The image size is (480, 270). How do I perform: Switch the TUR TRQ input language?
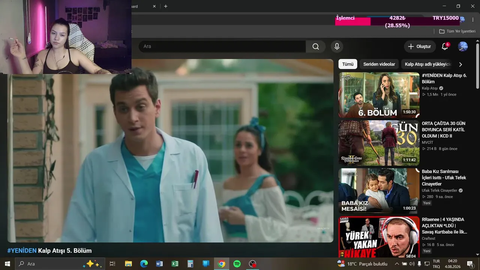[x=436, y=264]
